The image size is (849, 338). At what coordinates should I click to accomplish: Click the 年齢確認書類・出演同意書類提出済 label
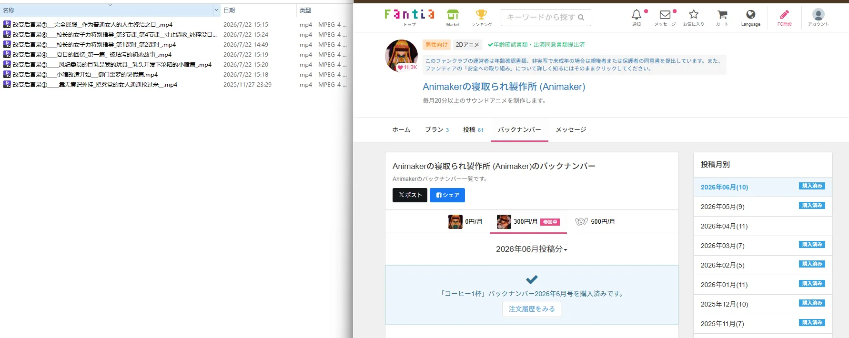(536, 45)
